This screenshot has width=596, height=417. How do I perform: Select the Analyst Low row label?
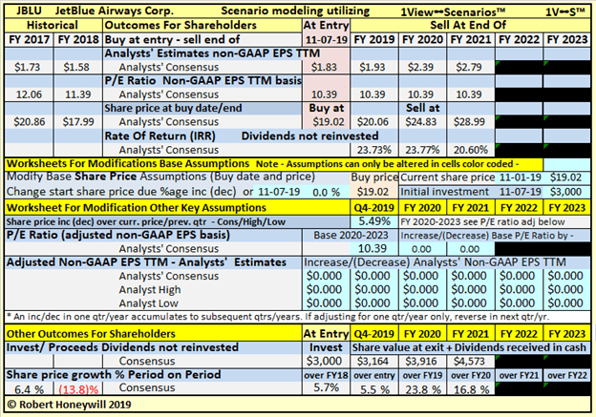148,303
